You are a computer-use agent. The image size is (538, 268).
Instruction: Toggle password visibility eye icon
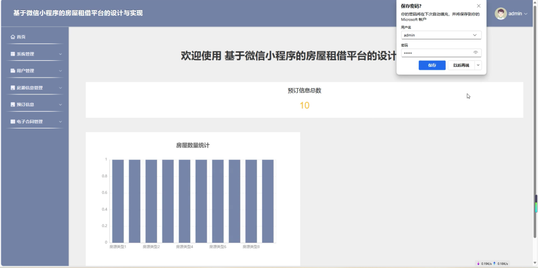[475, 52]
